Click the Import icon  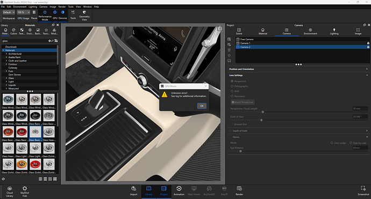coord(134,191)
